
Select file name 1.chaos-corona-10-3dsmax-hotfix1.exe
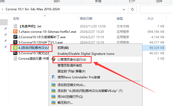point(47,32)
